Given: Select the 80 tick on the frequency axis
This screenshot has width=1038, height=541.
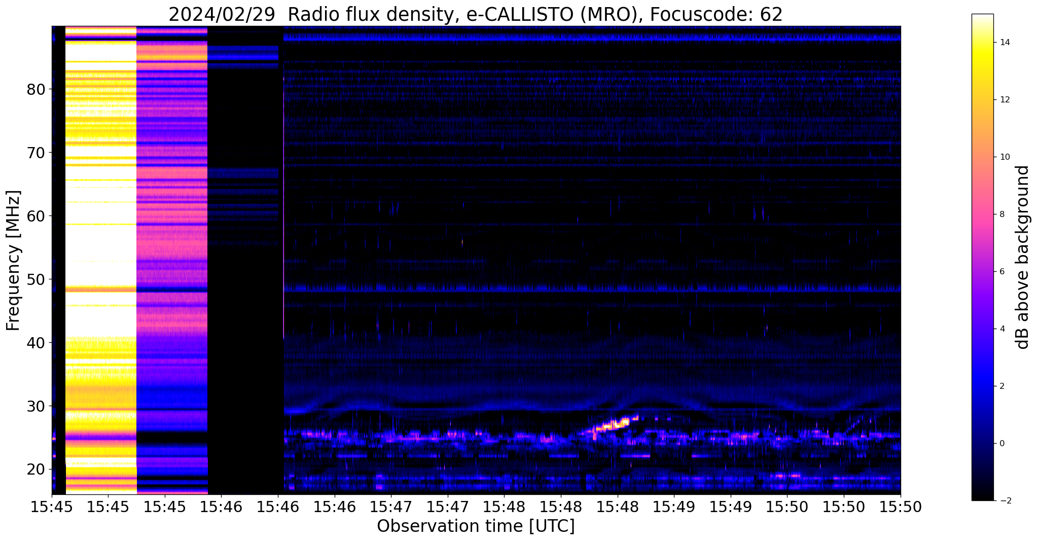Looking at the screenshot, I should (36, 89).
